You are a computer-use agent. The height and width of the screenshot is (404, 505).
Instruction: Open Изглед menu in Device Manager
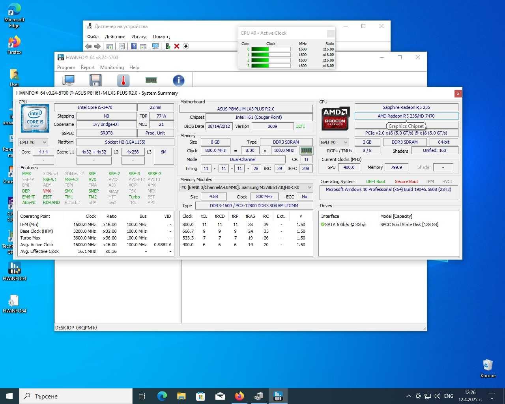click(x=139, y=37)
